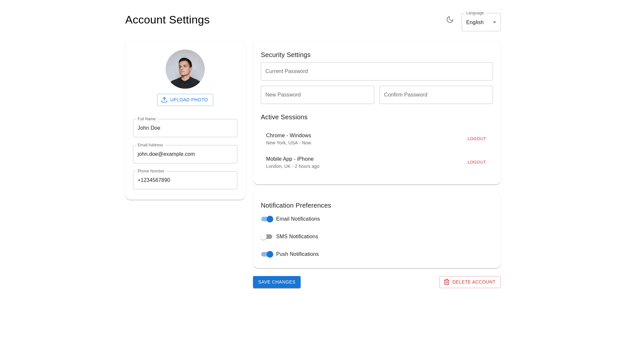The width and height of the screenshot is (626, 352).
Task: Logout the Chrome - Windows session
Action: click(476, 139)
